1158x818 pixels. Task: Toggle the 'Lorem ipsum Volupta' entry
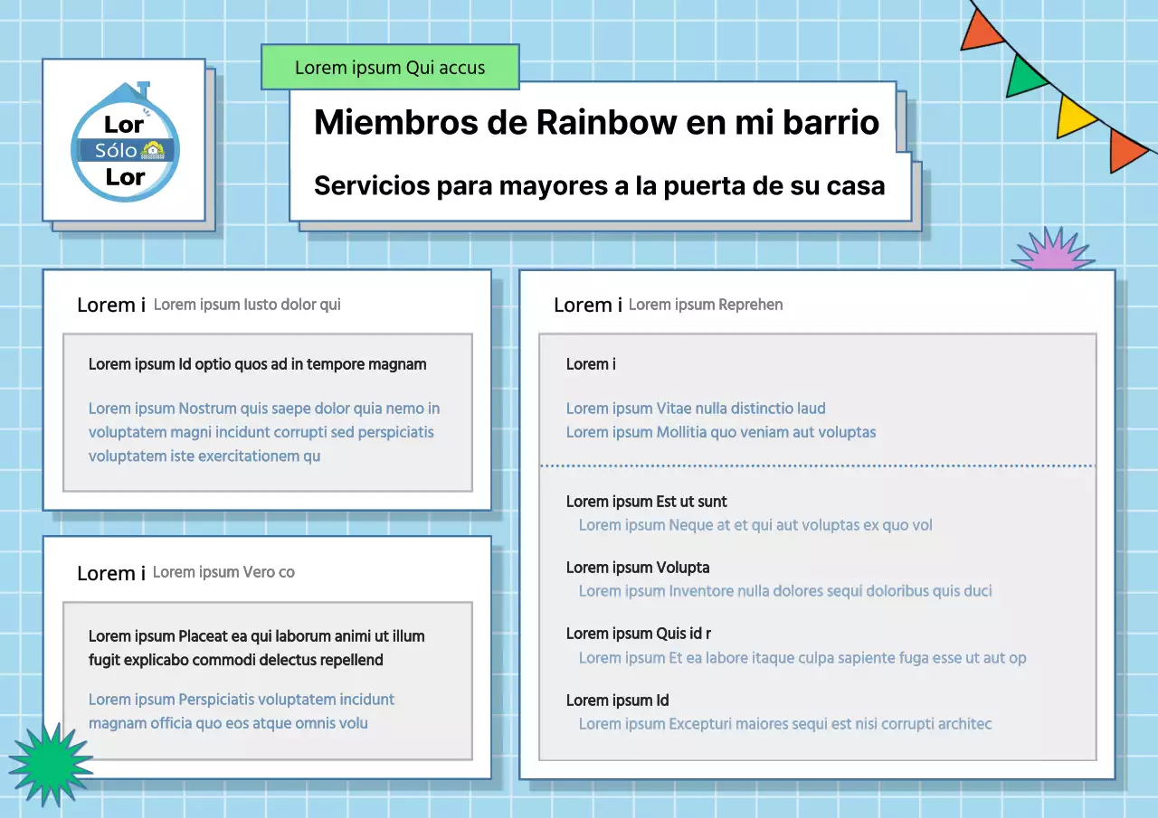click(638, 568)
